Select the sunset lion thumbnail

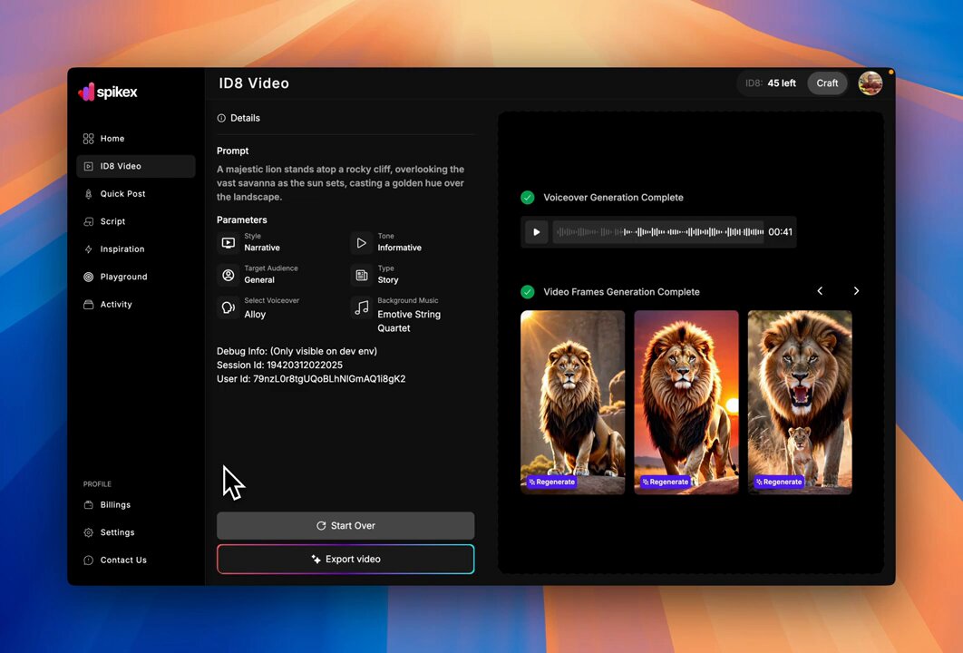tap(686, 403)
